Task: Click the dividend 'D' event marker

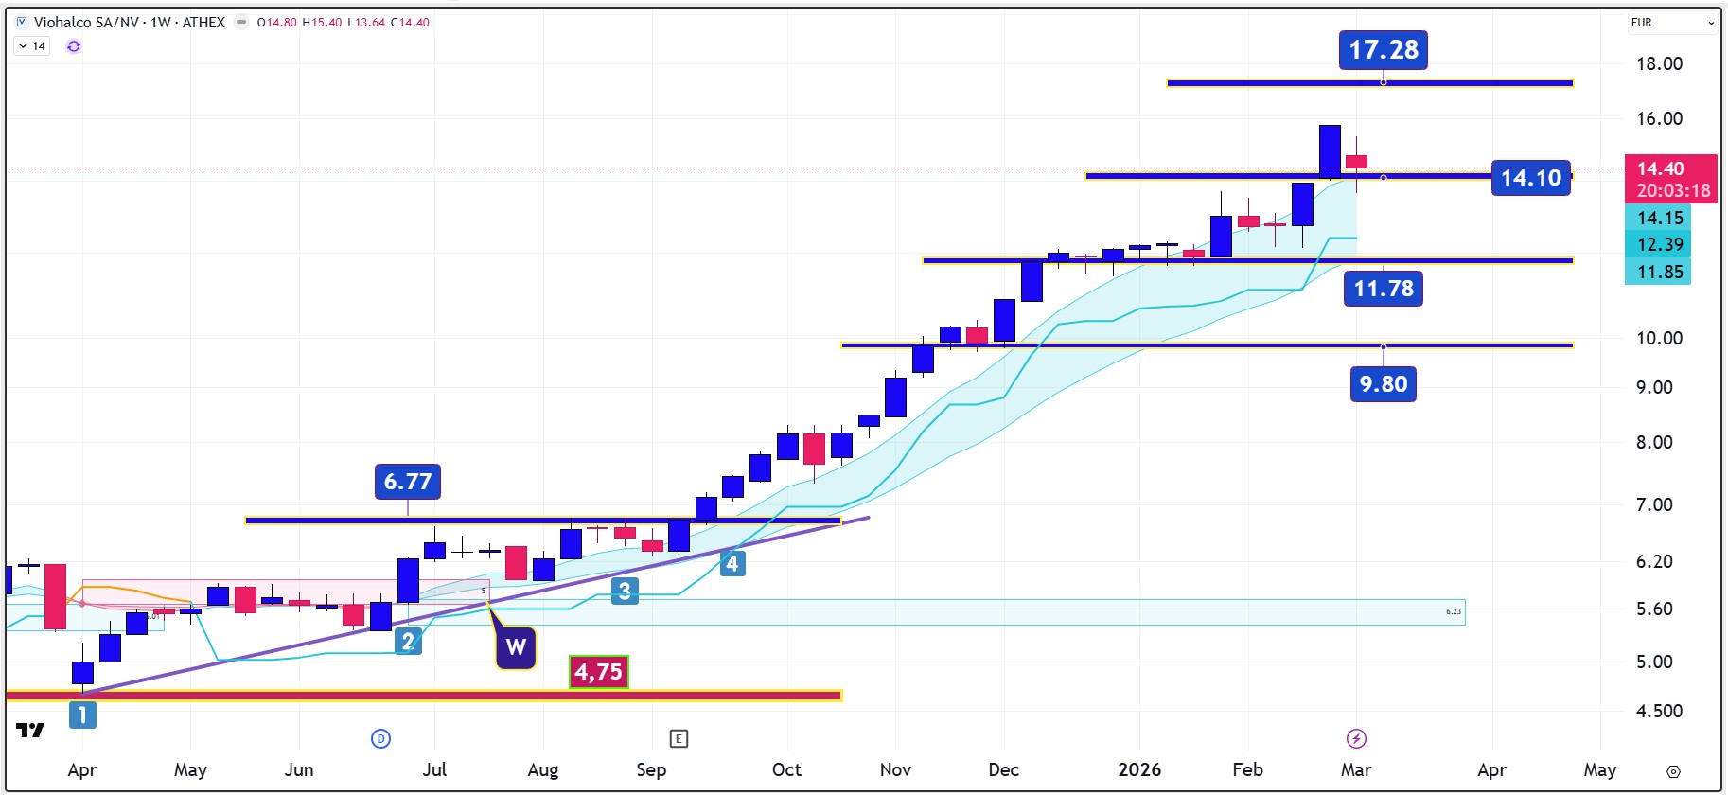Action: 380,739
